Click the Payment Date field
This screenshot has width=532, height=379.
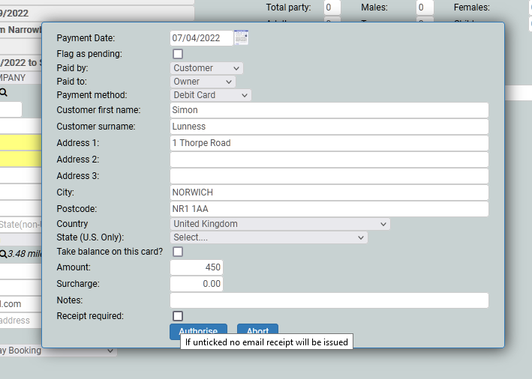[x=200, y=37]
